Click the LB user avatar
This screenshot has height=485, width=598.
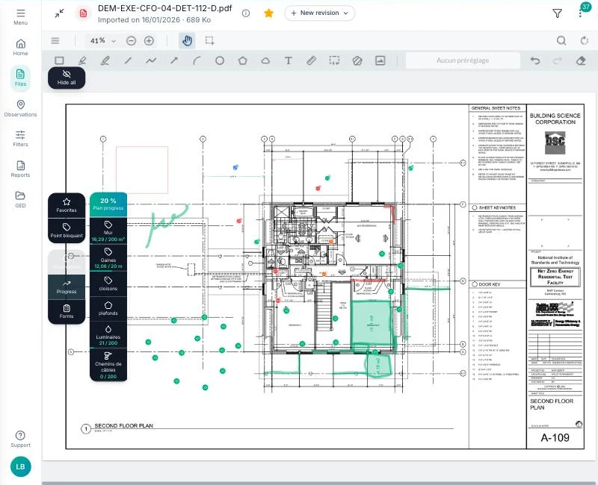(x=21, y=467)
